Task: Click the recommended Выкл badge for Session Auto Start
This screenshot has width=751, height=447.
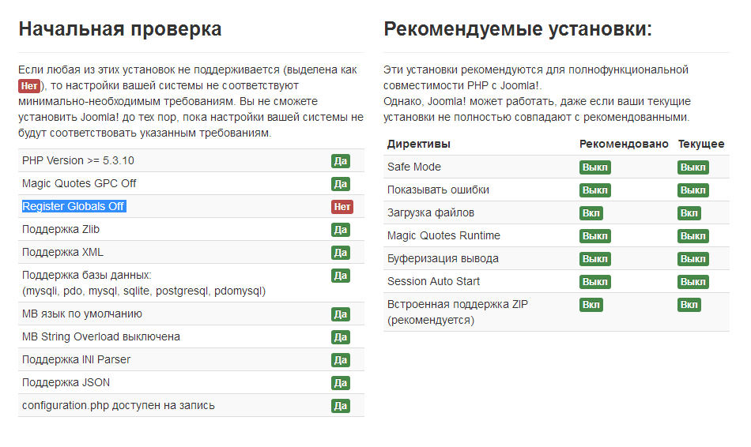Action: (x=594, y=283)
